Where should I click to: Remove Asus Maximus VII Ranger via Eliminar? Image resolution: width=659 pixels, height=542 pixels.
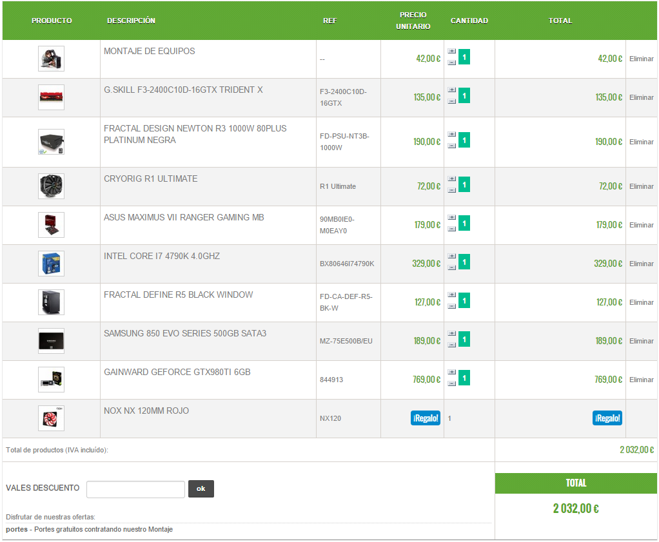[x=642, y=225]
